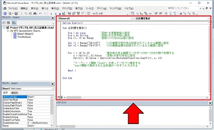The height and width of the screenshot is (130, 214).
Task: Open the 合計額を集計 procedure dropdown
Action: click(172, 19)
